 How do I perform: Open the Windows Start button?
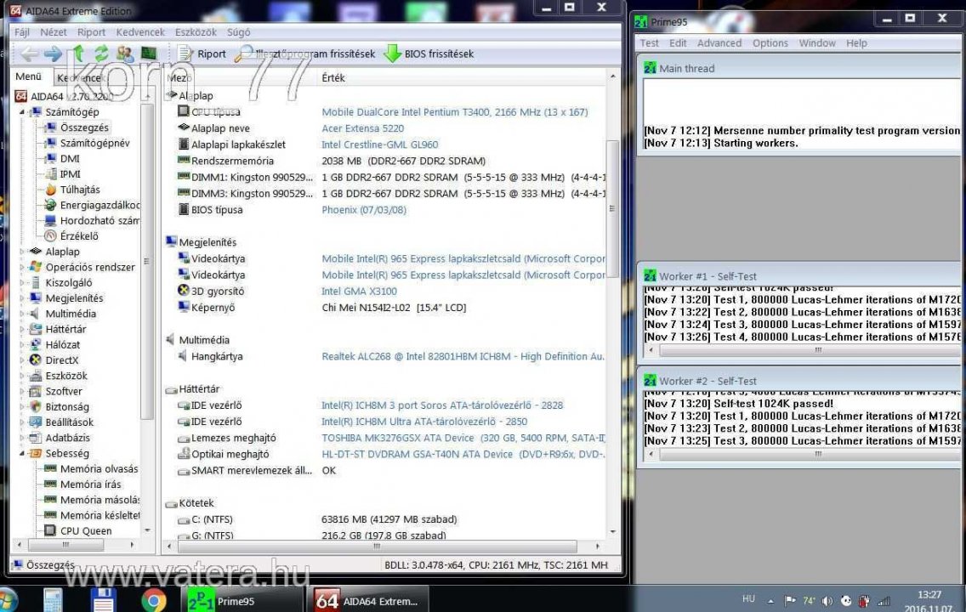pyautogui.click(x=8, y=600)
